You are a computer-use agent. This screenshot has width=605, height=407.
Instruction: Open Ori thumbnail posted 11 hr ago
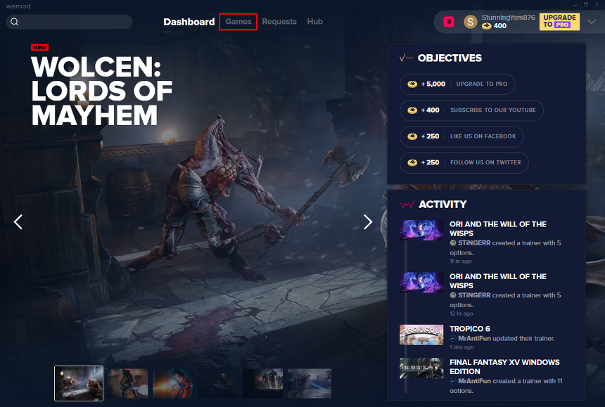coord(421,230)
